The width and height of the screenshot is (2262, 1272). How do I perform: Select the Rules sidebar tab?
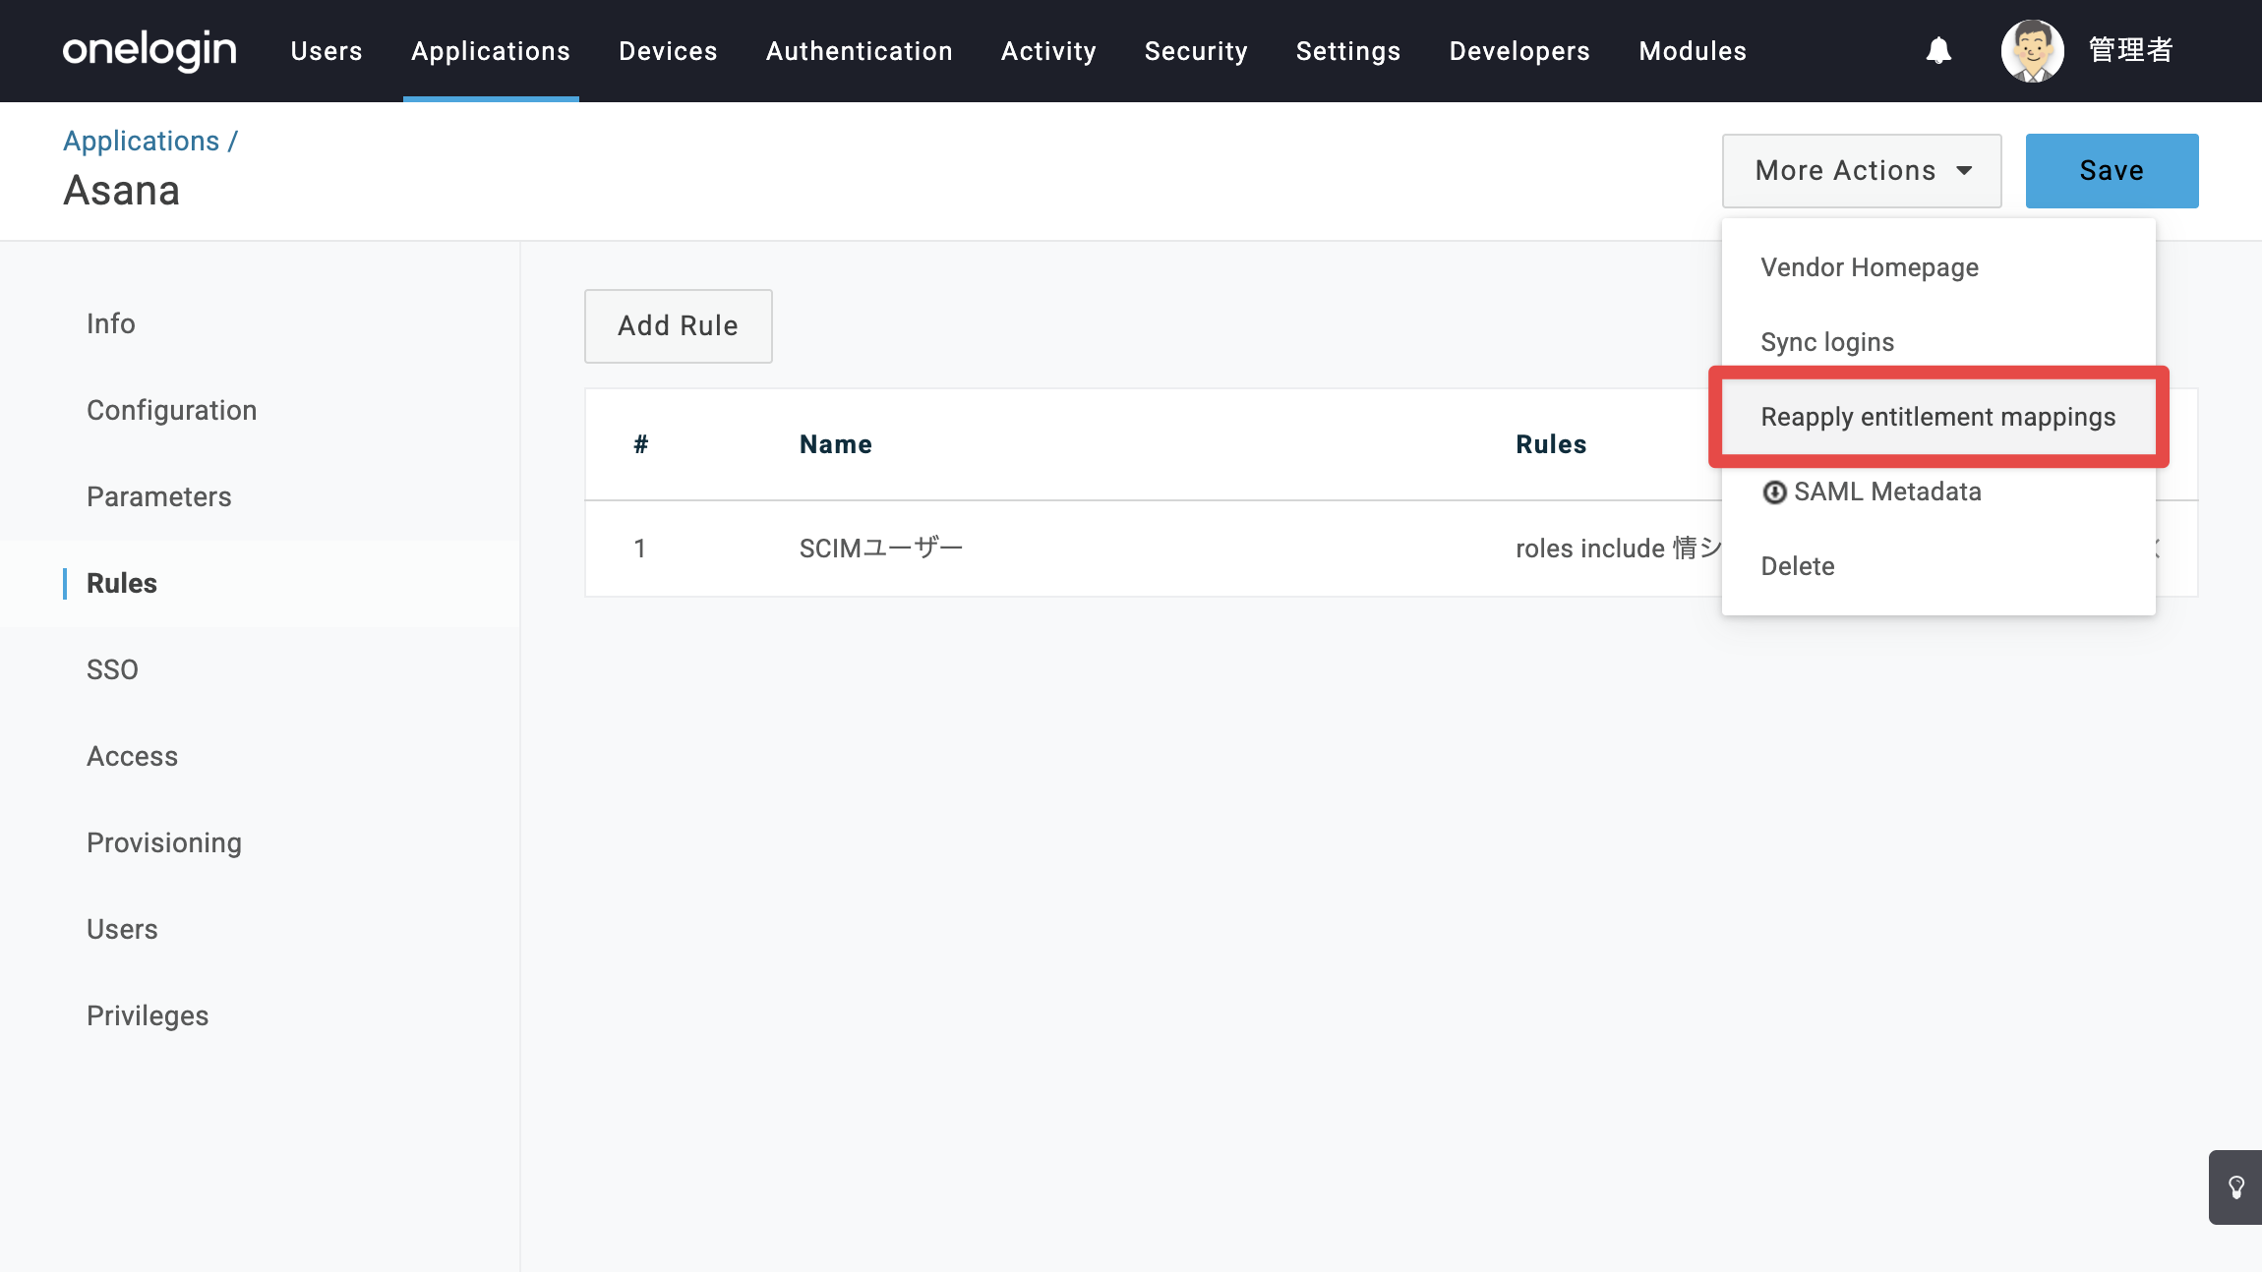tap(122, 583)
